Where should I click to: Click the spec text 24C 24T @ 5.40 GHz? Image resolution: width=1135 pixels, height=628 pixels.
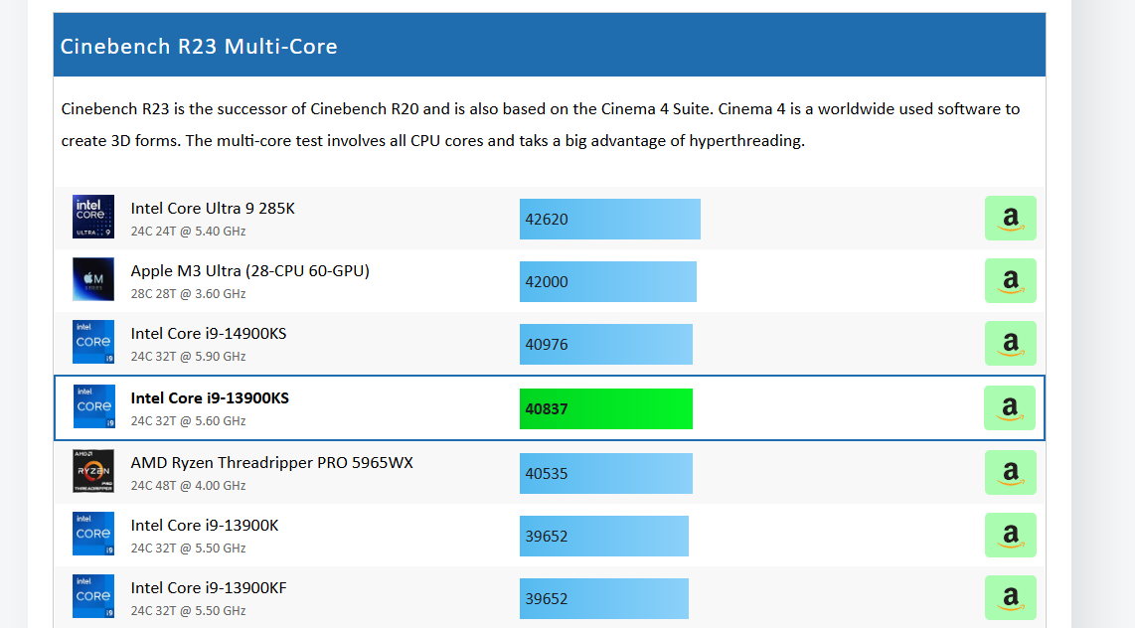click(x=188, y=232)
